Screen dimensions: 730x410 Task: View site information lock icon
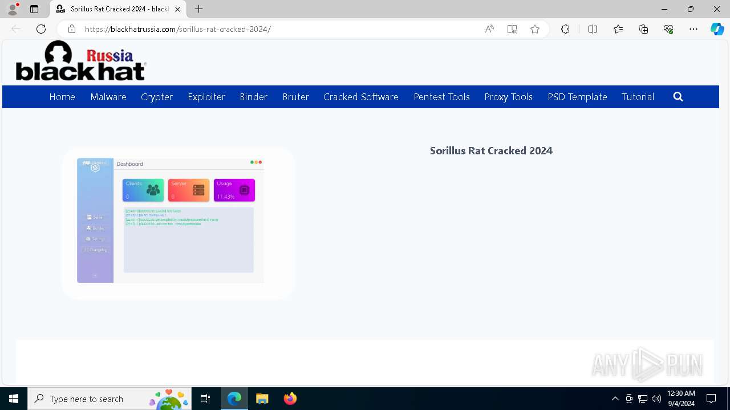(72, 29)
